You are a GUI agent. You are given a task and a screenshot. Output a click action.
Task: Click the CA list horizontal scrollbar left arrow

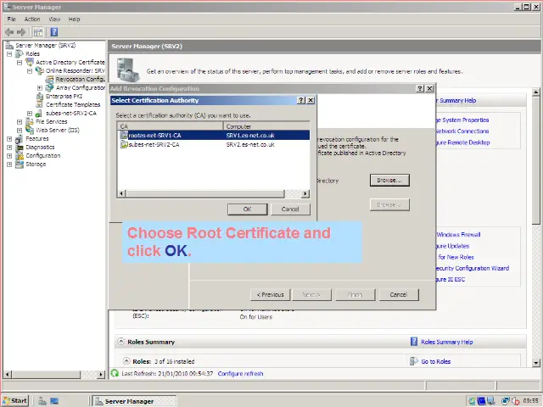pos(121,193)
